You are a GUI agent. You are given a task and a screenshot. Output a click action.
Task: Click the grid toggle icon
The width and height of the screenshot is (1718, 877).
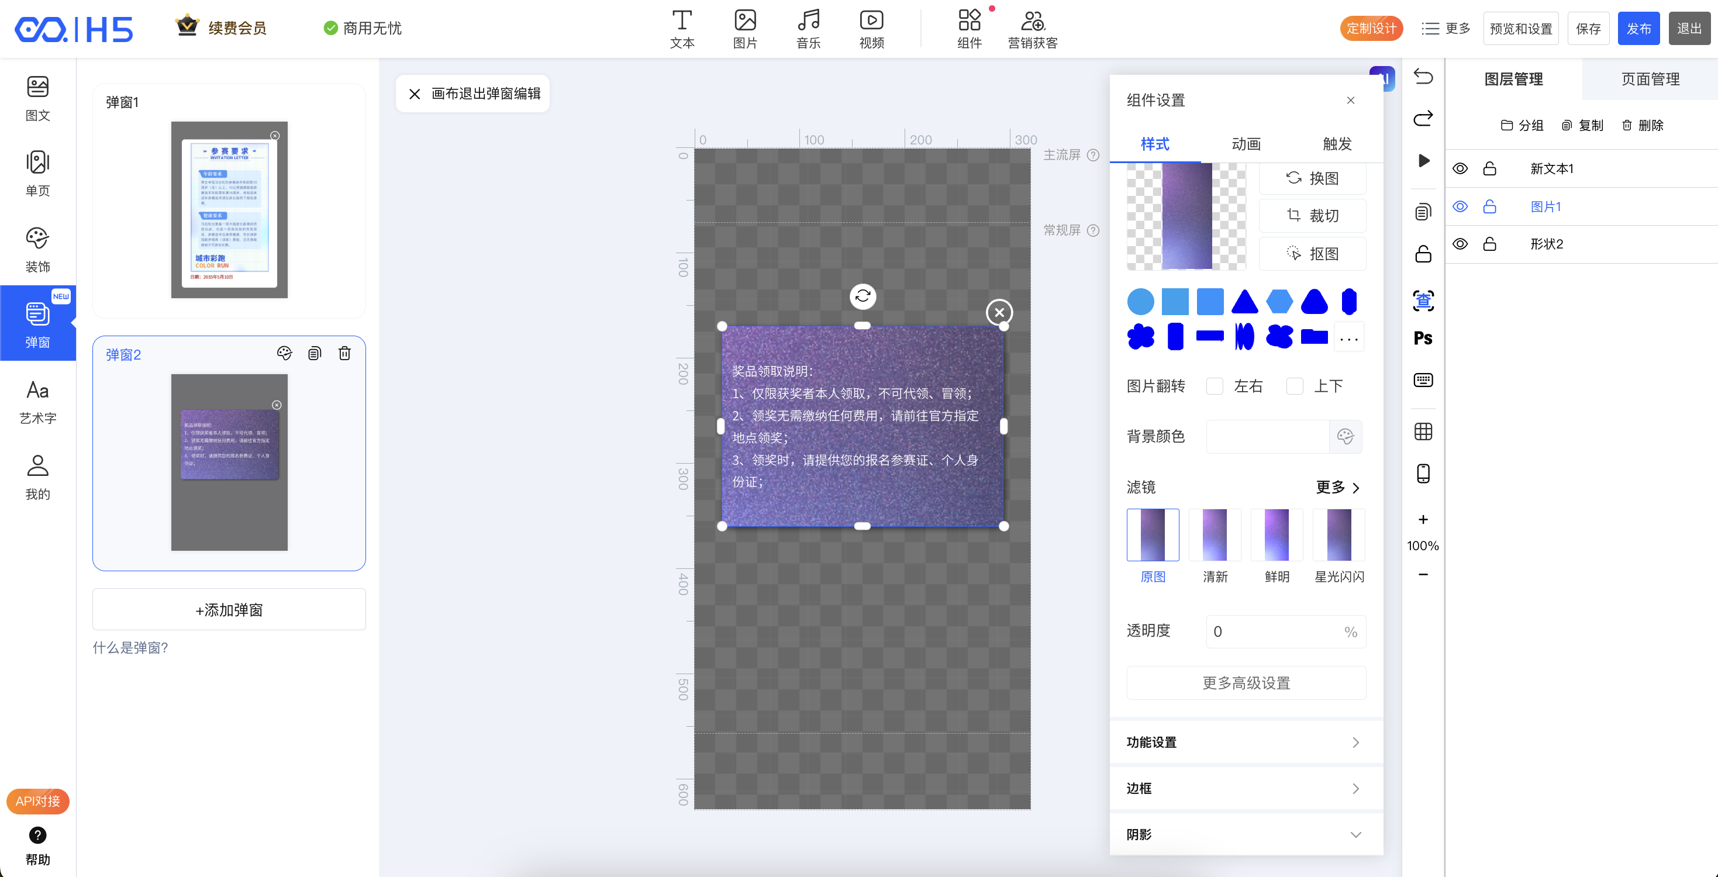[x=1423, y=431]
